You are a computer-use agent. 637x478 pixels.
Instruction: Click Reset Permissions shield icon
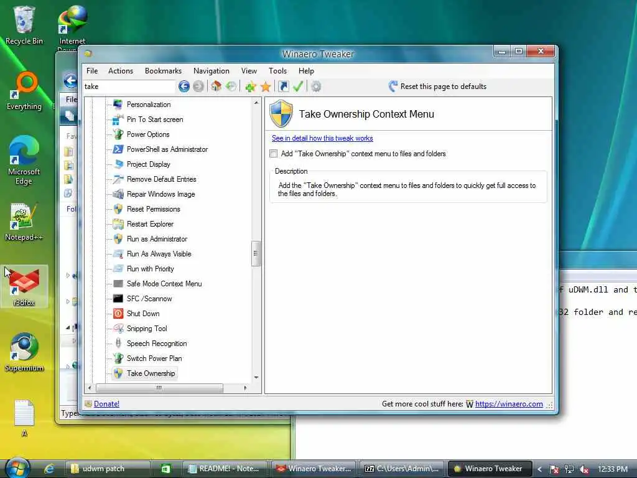point(118,209)
